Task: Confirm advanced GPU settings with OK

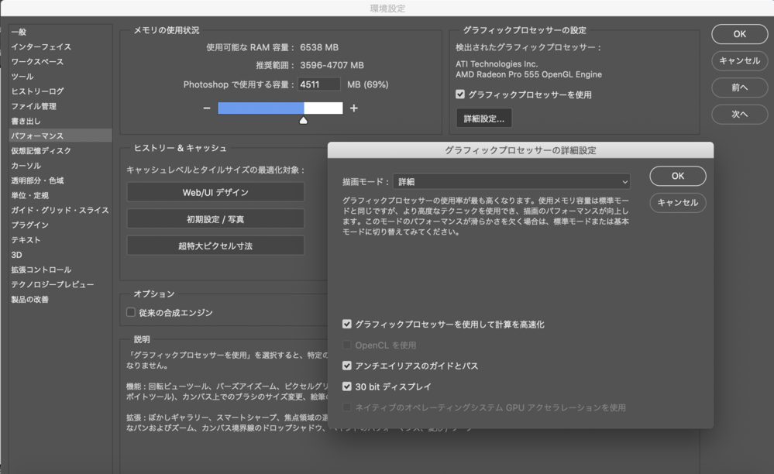Action: [677, 176]
